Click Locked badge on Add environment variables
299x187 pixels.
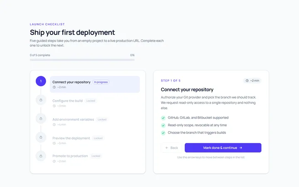click(102, 119)
